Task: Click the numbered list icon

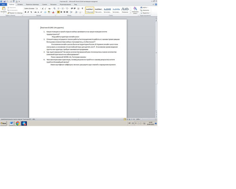Action: point(63,9)
